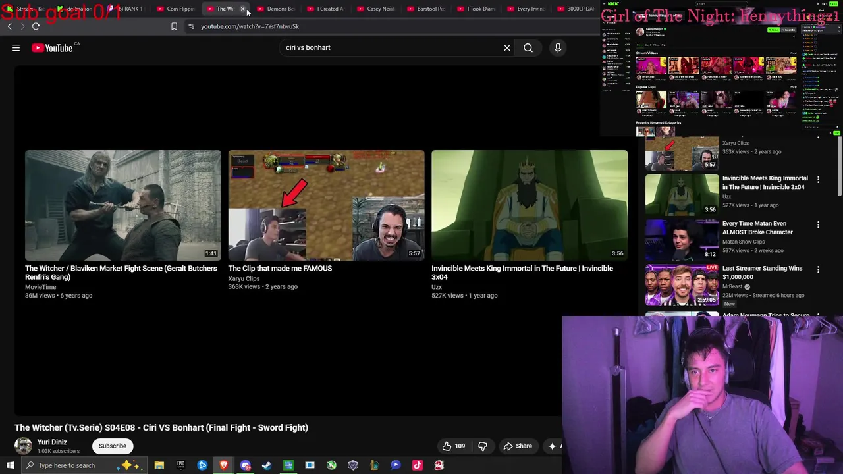Open TikTok from the taskbar

417,465
